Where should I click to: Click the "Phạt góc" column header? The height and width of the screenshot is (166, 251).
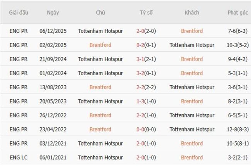237,13
